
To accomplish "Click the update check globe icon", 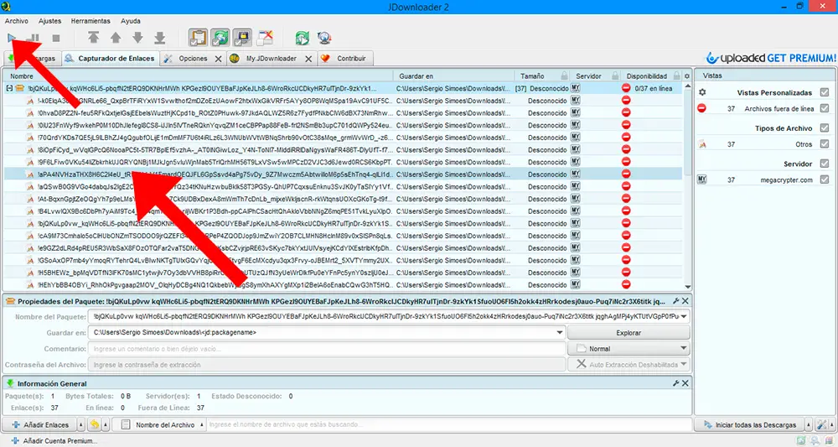I will pyautogui.click(x=323, y=38).
